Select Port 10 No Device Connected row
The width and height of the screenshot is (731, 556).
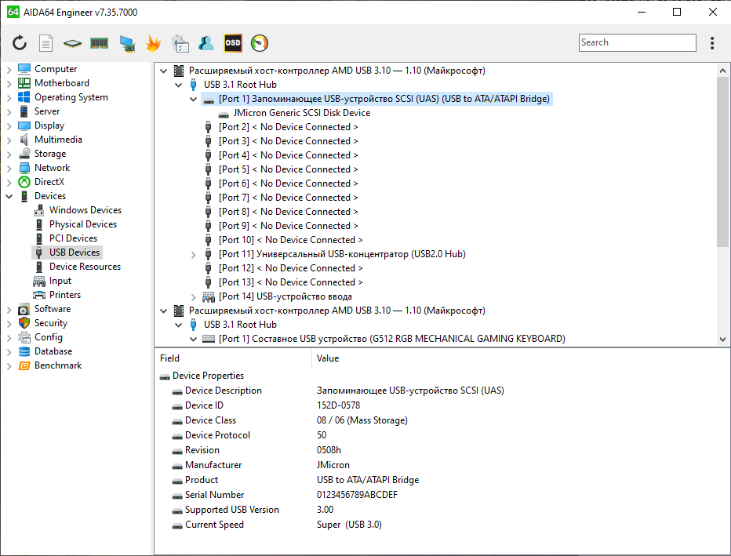[290, 240]
